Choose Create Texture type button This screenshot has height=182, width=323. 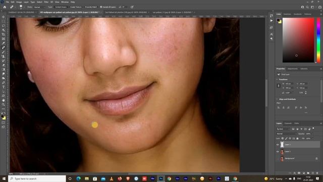(x=76, y=7)
